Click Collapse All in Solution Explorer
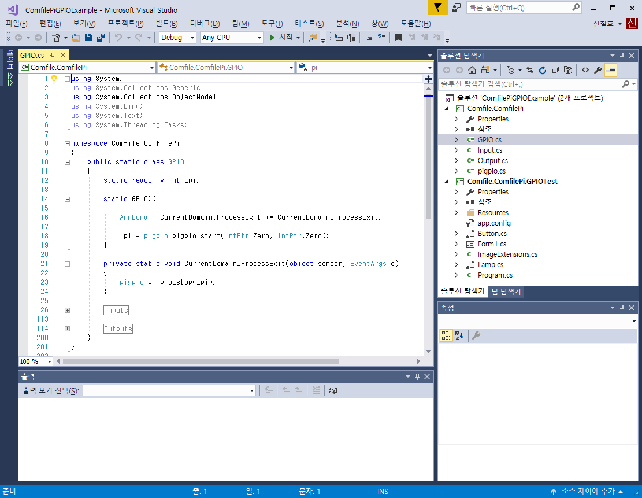This screenshot has width=642, height=498. pyautogui.click(x=555, y=70)
